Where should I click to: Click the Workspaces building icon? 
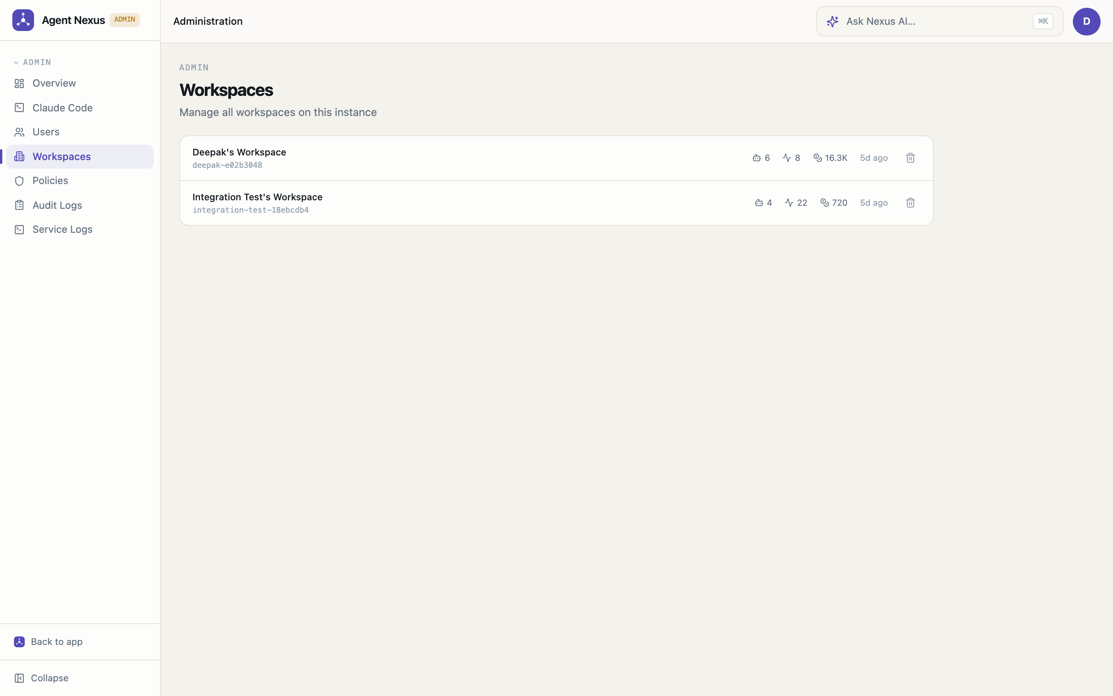[19, 157]
